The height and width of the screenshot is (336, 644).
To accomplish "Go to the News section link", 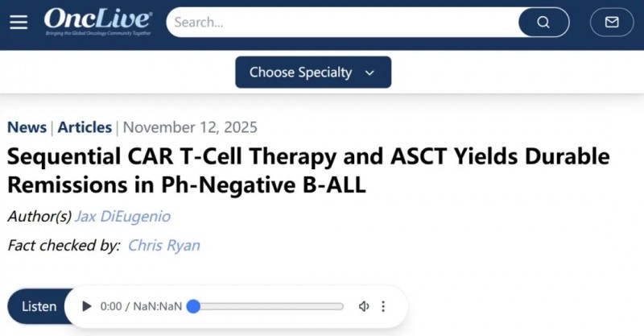I will [27, 127].
